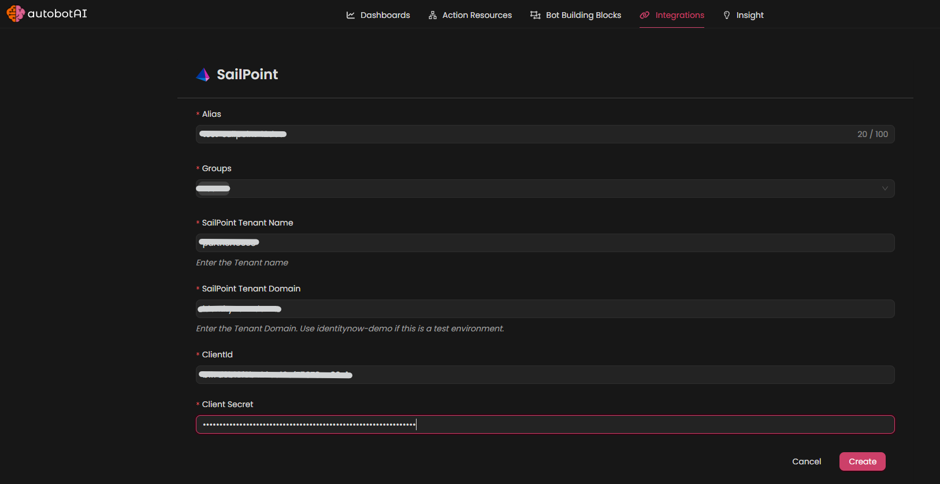Click the Alias input field
Viewport: 940px width, 484px height.
coord(545,134)
